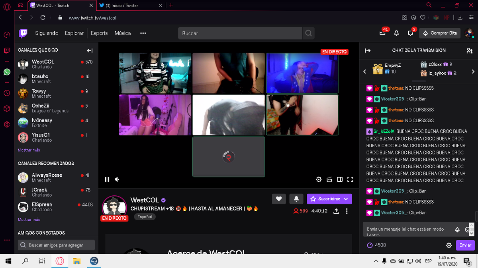Click the Twitch Buscar search field
Viewport: 478px width, 268px height.
(x=240, y=33)
